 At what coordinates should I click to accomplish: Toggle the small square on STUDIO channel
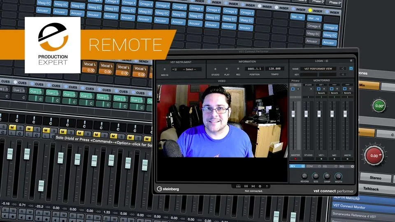coord(311,89)
